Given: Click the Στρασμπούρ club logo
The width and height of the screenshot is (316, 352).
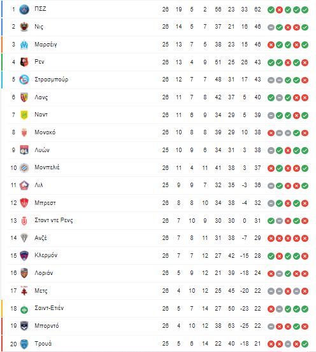Looking at the screenshot, I should 24,80.
